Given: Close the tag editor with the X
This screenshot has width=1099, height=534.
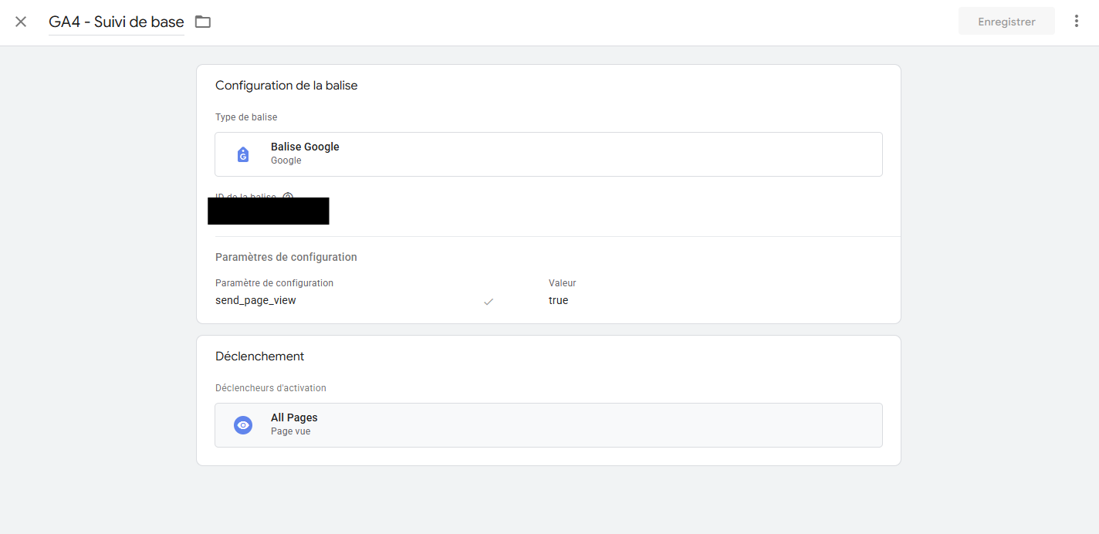Looking at the screenshot, I should pos(21,22).
